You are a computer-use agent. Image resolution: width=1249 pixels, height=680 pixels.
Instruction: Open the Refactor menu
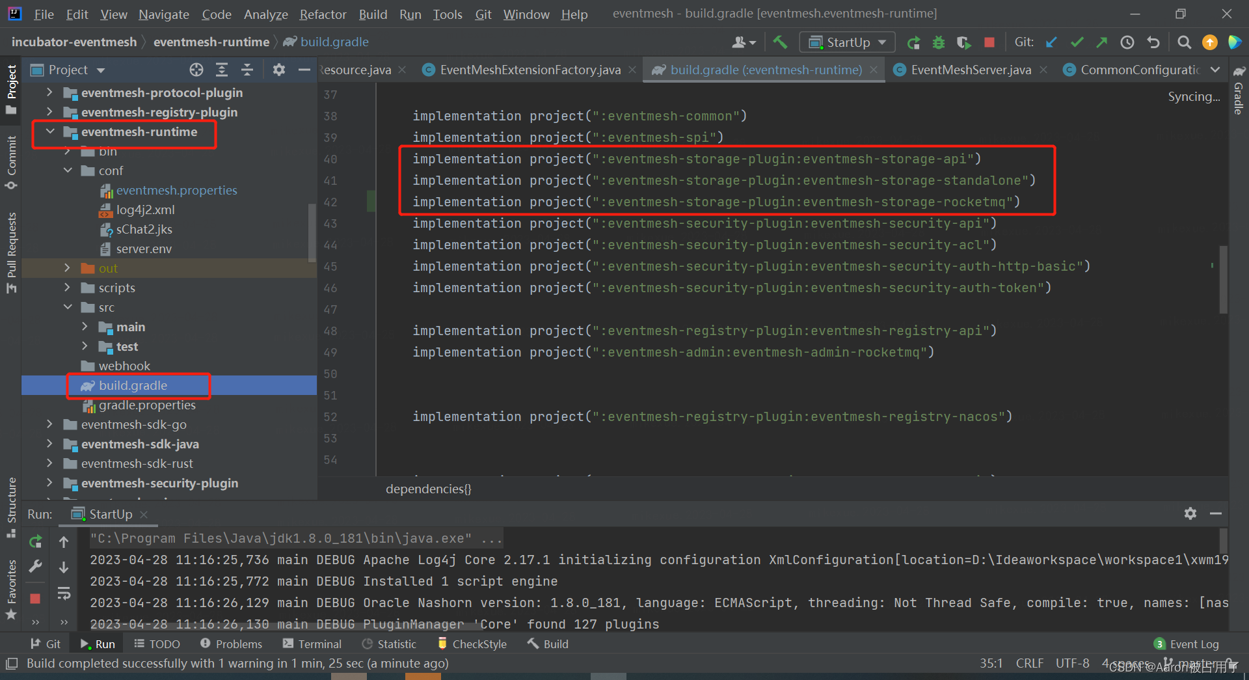[323, 14]
